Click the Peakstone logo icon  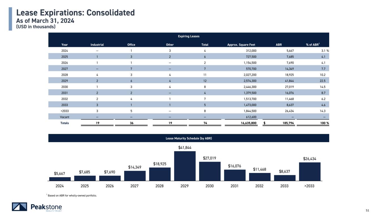(x=19, y=207)
